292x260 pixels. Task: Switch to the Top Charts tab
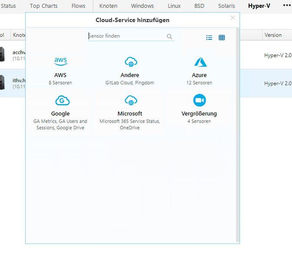tap(44, 6)
